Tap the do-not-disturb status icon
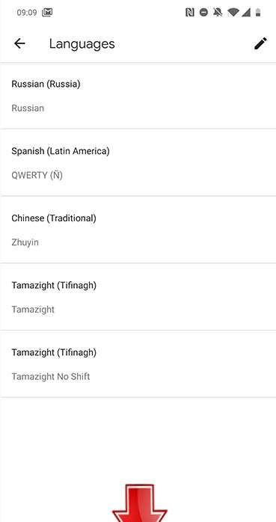 pyautogui.click(x=203, y=13)
